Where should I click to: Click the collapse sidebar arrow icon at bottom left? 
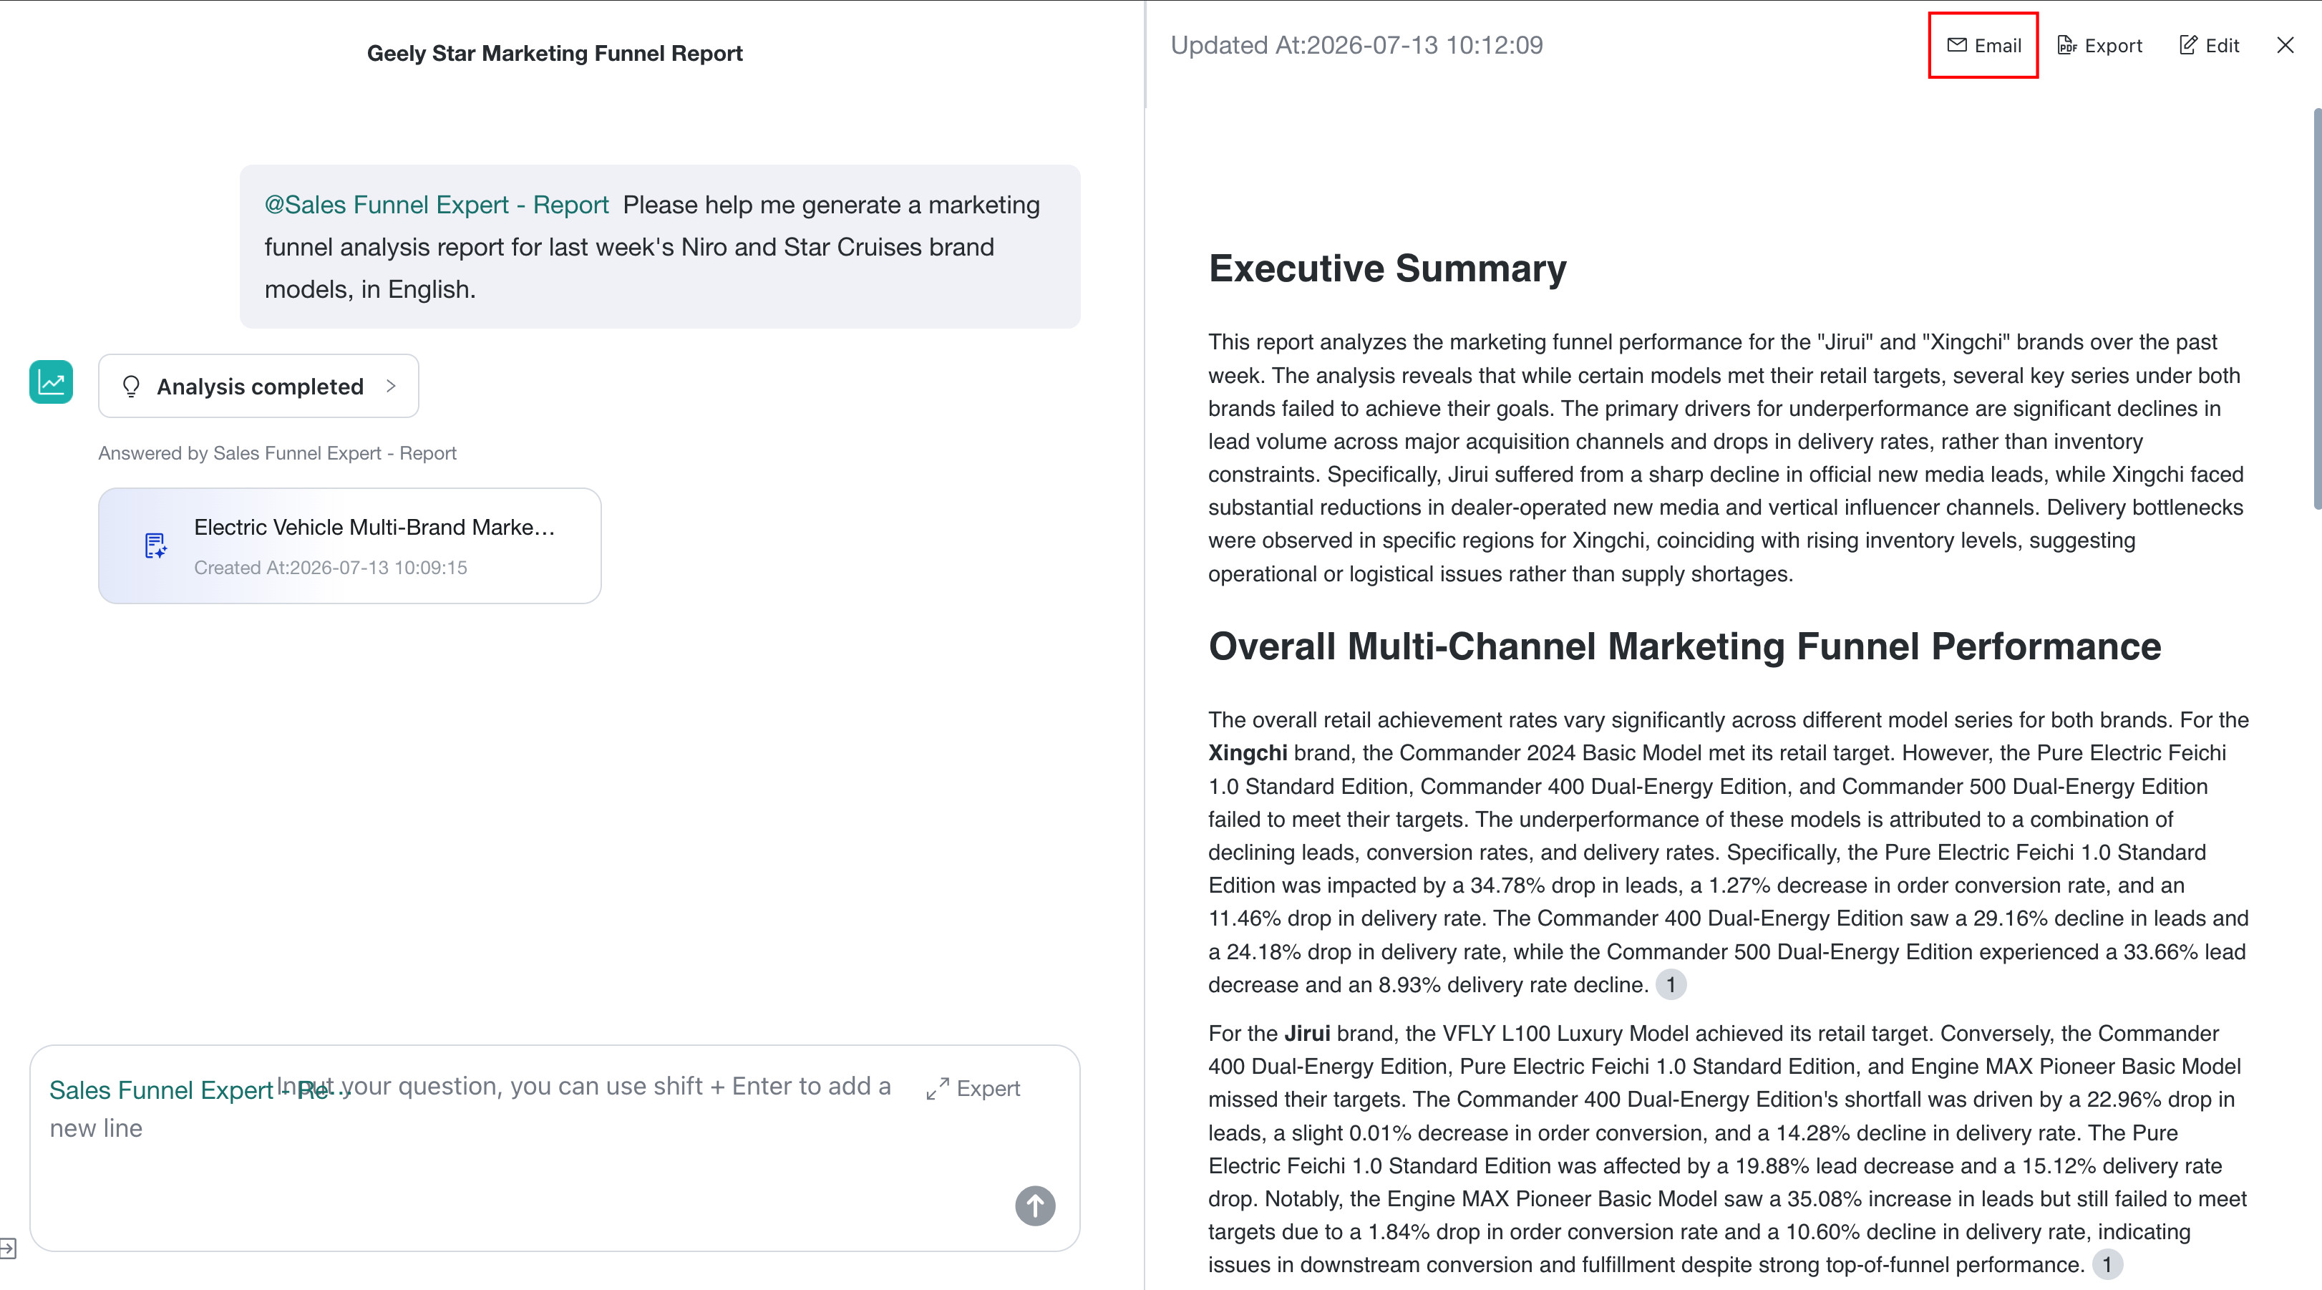[x=8, y=1248]
